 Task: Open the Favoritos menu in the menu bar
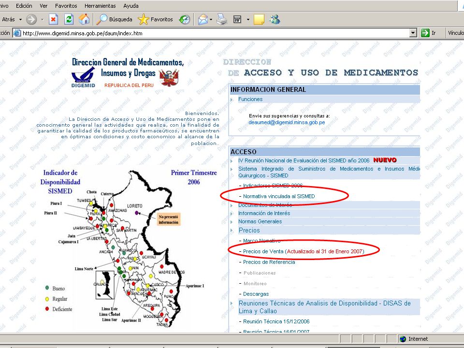click(x=66, y=6)
